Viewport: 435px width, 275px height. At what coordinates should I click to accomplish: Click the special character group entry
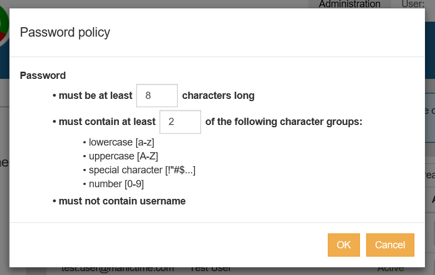[x=142, y=170]
